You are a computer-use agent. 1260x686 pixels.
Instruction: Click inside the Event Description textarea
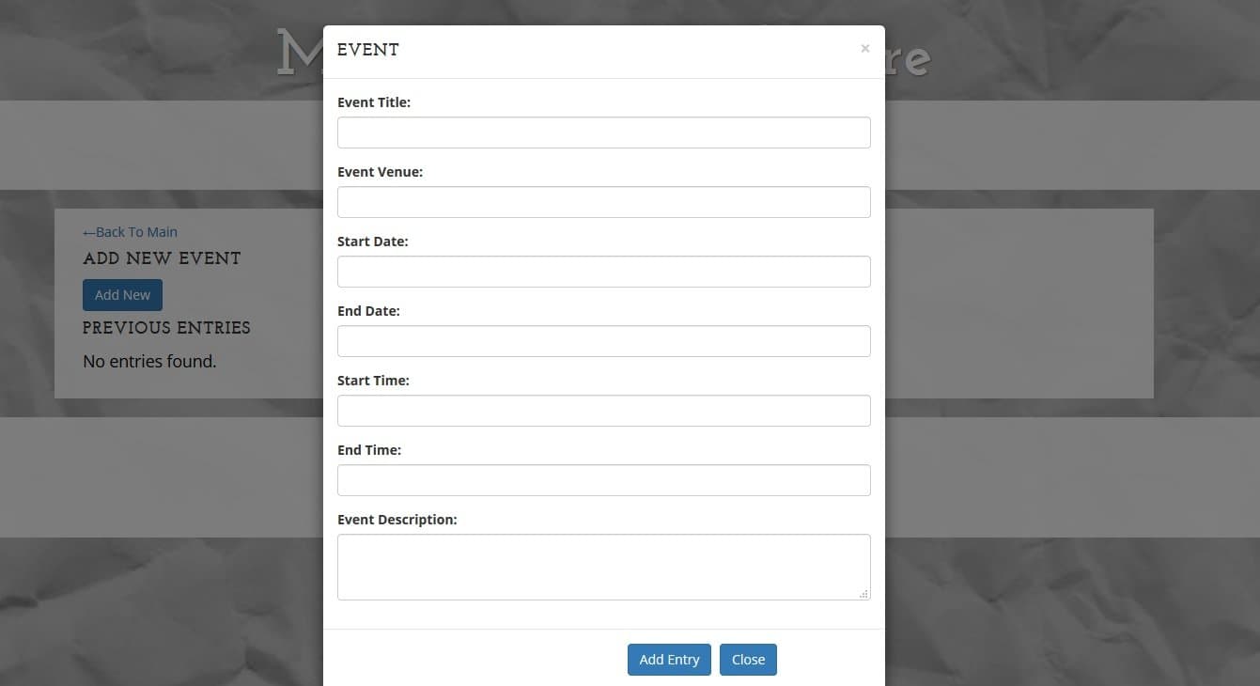click(603, 567)
